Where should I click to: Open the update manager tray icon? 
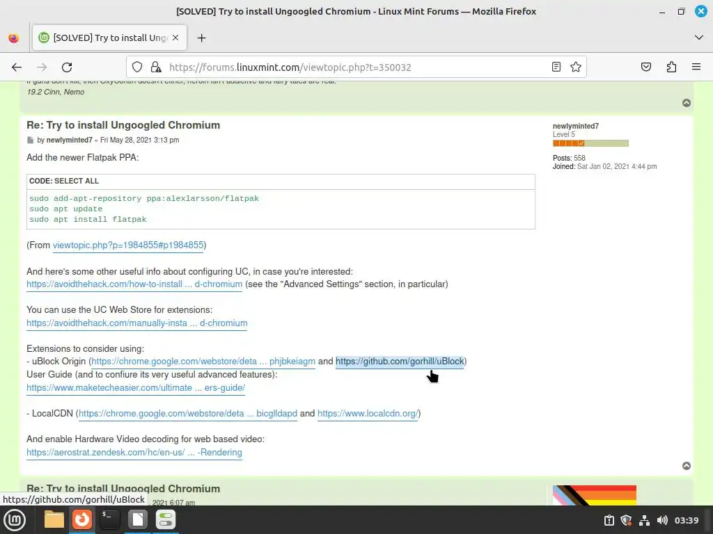(x=609, y=520)
